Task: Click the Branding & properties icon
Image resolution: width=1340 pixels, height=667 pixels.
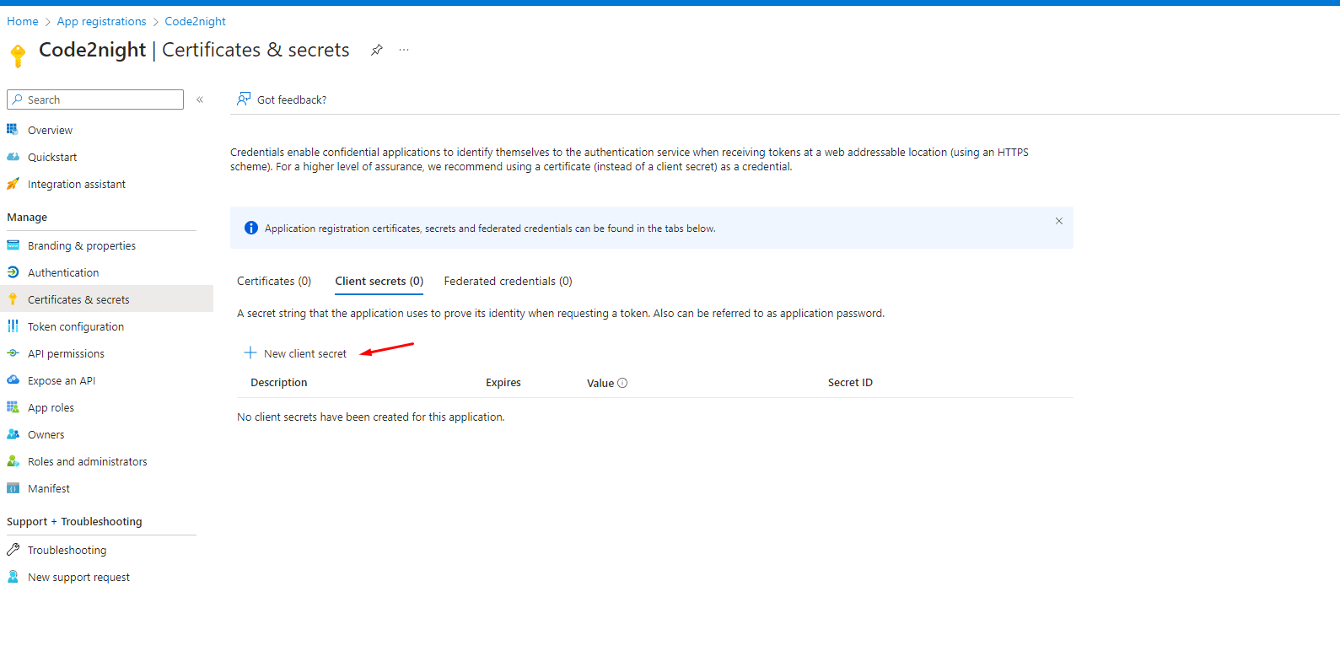Action: tap(13, 245)
